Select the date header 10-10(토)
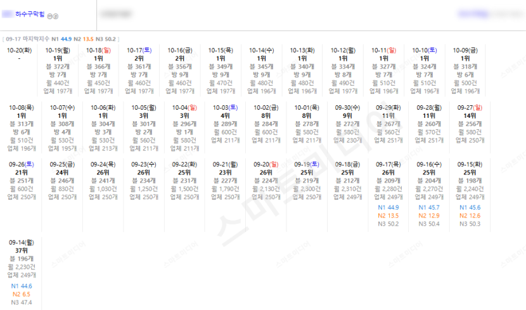This screenshot has height=310, width=526. coord(425,50)
